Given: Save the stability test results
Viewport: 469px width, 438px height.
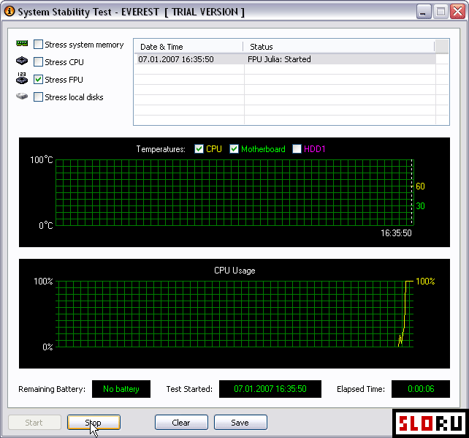Looking at the screenshot, I should [x=240, y=423].
